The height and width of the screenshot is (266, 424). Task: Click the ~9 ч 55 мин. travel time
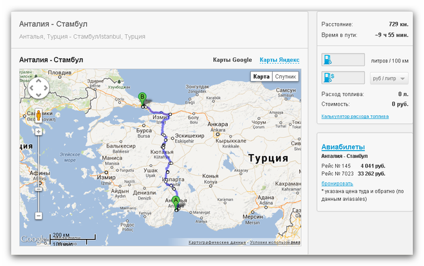392,35
